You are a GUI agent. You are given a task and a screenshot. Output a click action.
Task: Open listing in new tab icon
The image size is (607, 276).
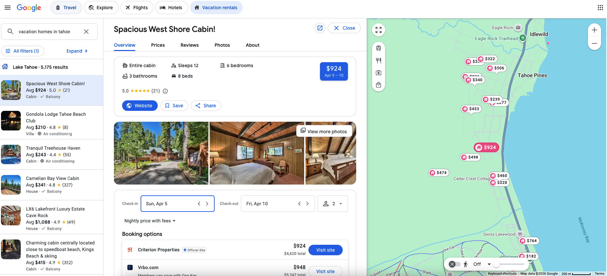click(320, 28)
